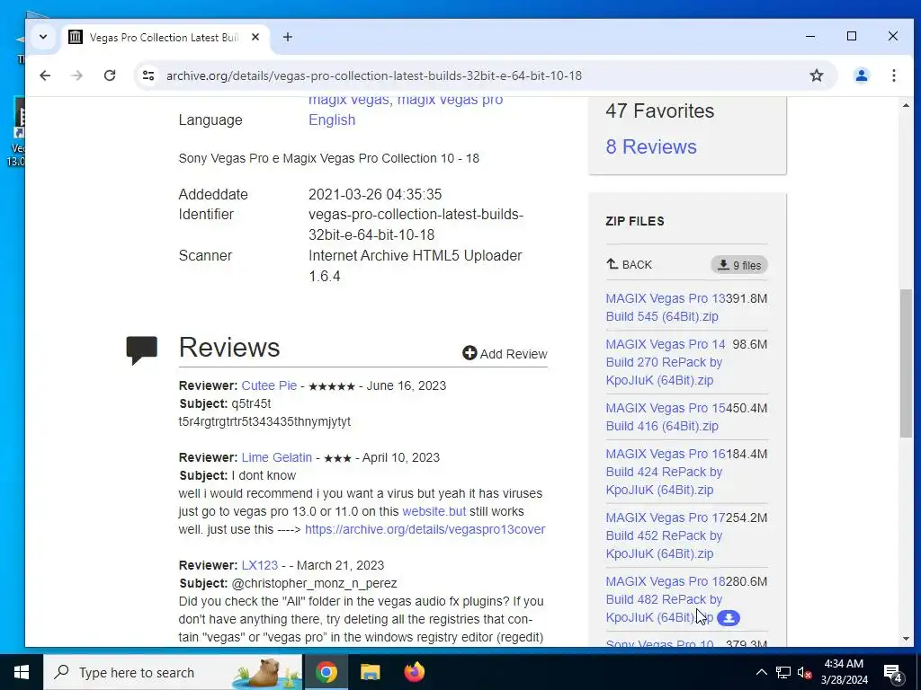Viewport: 921px width, 690px height.
Task: Open MAGIX Vegas Pro 16 Build 424 zip
Action: point(665,472)
